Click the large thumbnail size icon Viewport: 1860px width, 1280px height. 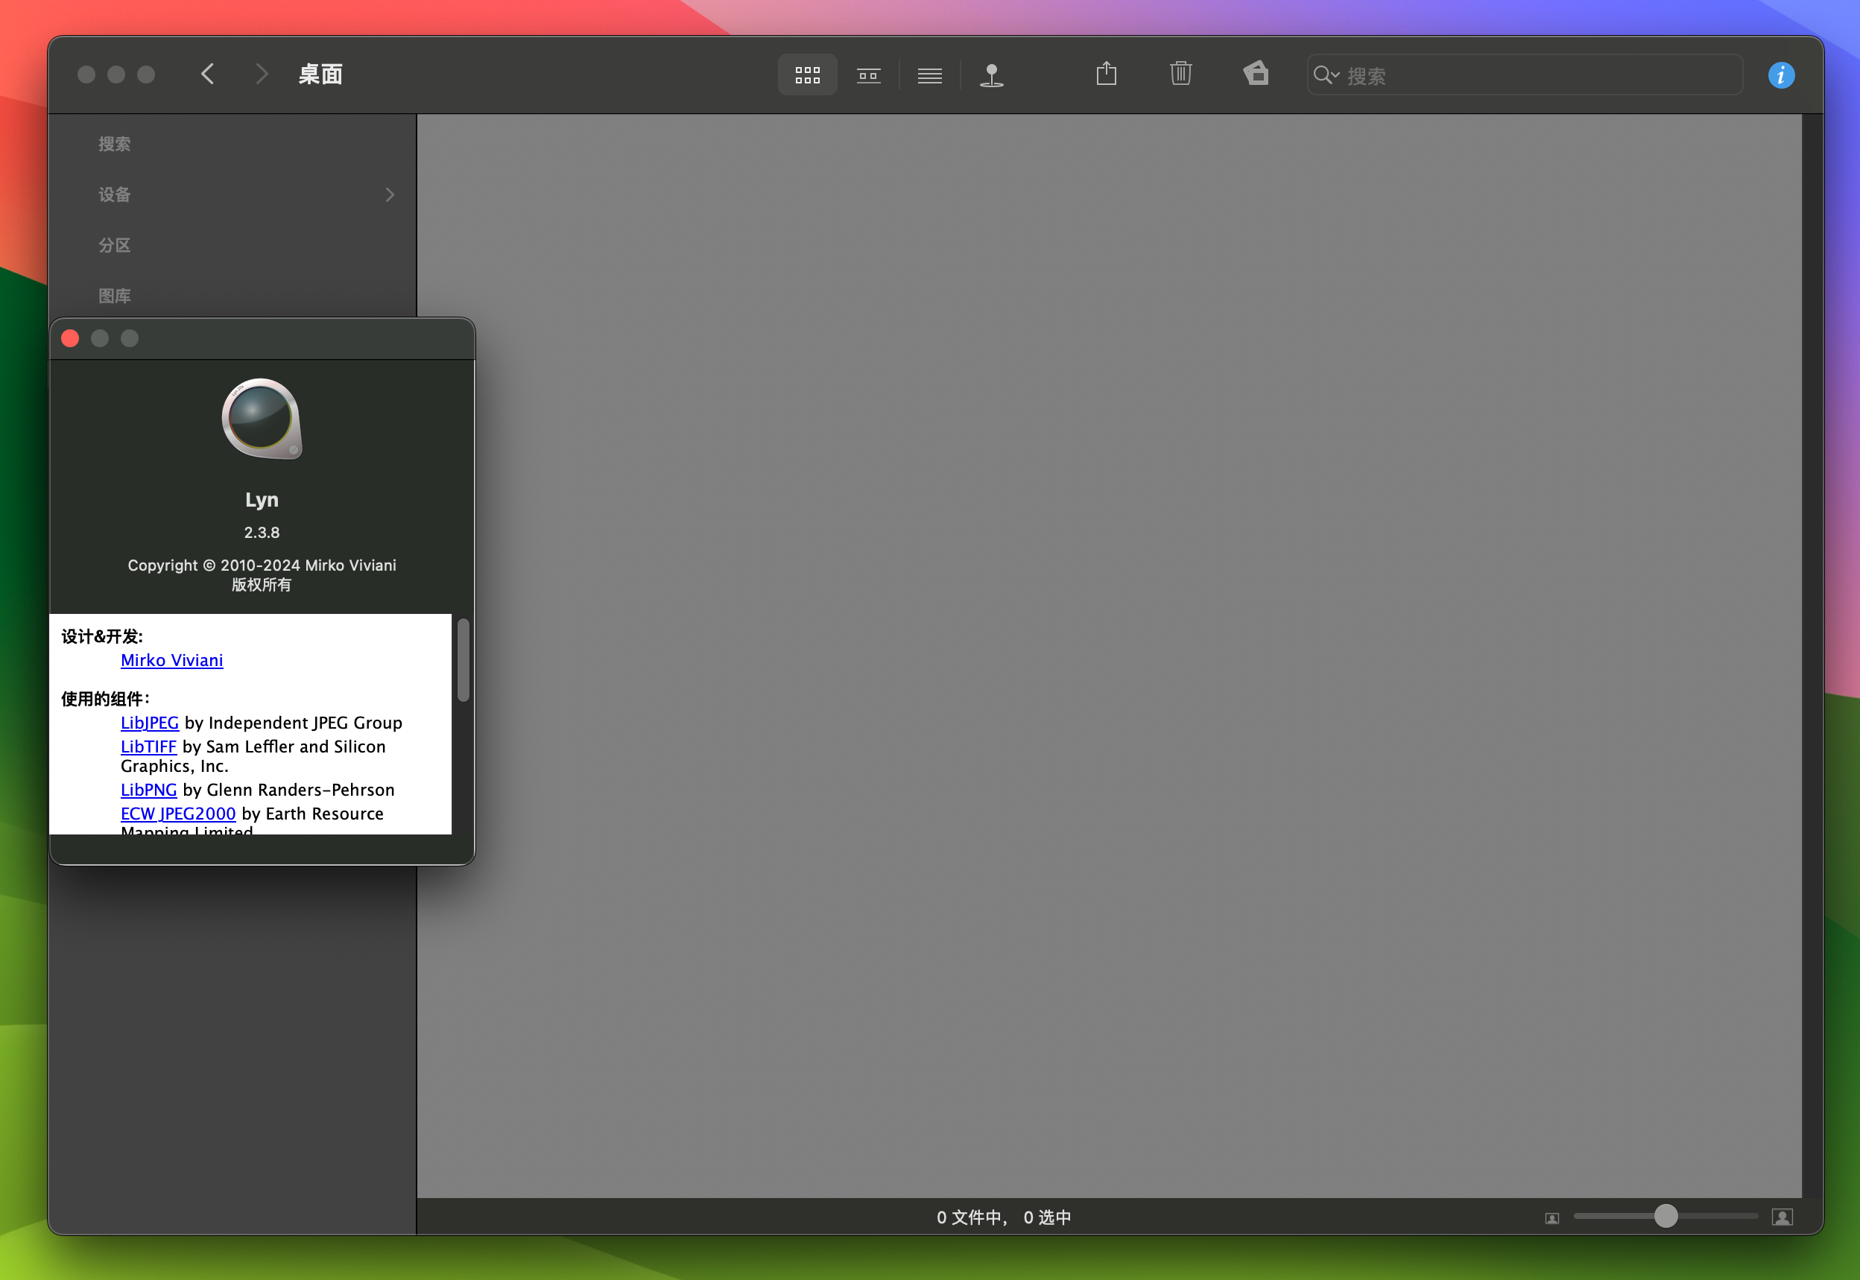1782,1217
